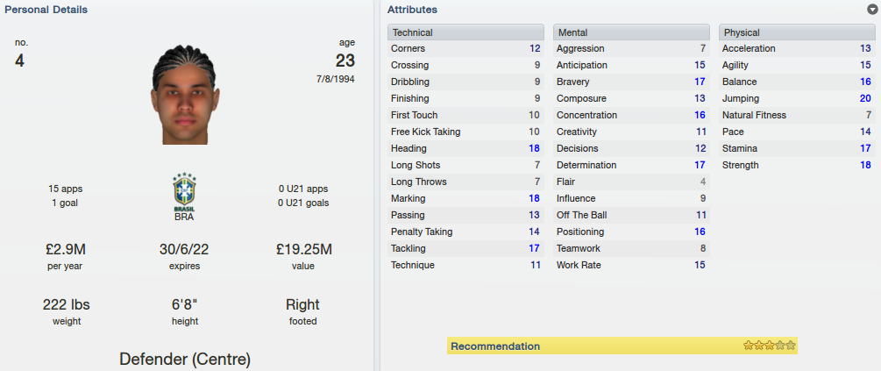Click the Strength attribute row
Image resolution: width=881 pixels, height=371 pixels.
797,165
